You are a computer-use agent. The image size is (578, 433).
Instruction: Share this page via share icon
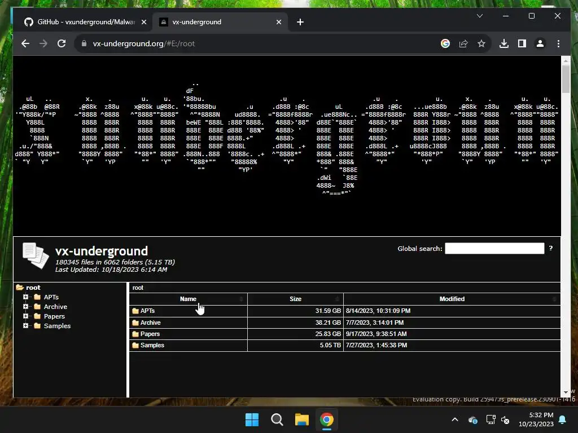tap(463, 43)
